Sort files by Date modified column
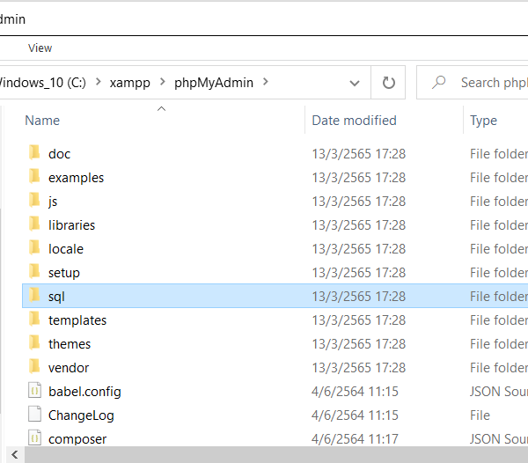The height and width of the screenshot is (463, 528). coord(354,121)
